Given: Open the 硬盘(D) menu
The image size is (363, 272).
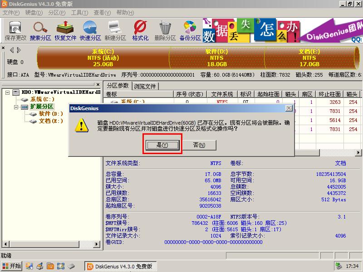Looking at the screenshot, I should [x=34, y=13].
